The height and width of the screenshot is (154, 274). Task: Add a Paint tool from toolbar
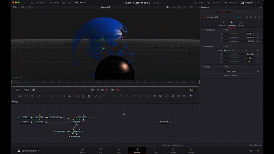coord(38,96)
